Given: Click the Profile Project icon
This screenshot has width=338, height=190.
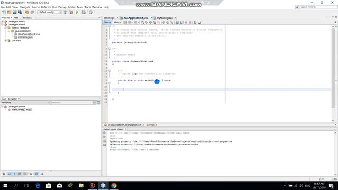Looking at the screenshot, I should pos(91,12).
